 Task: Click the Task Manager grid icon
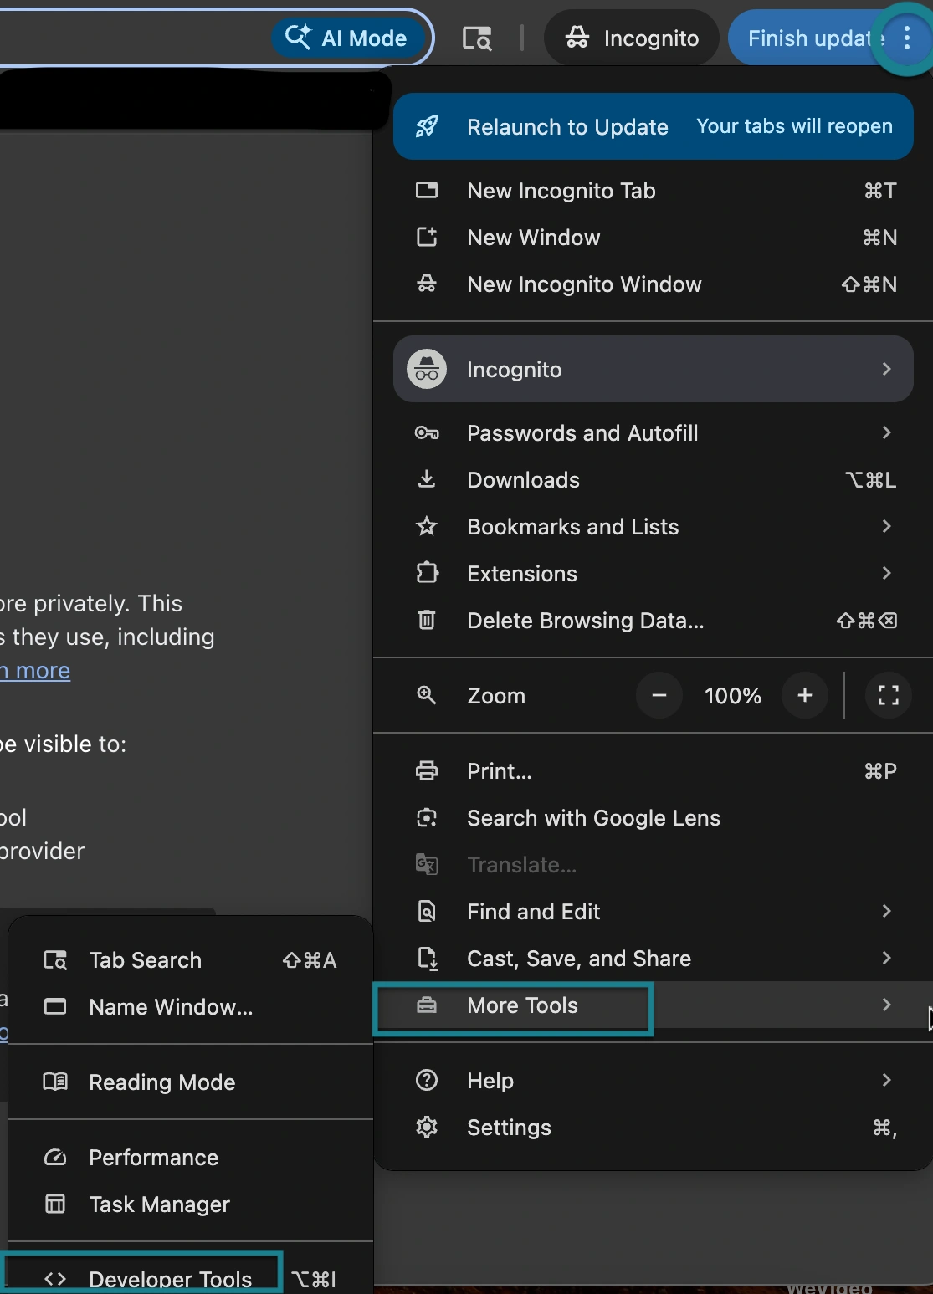tap(55, 1204)
